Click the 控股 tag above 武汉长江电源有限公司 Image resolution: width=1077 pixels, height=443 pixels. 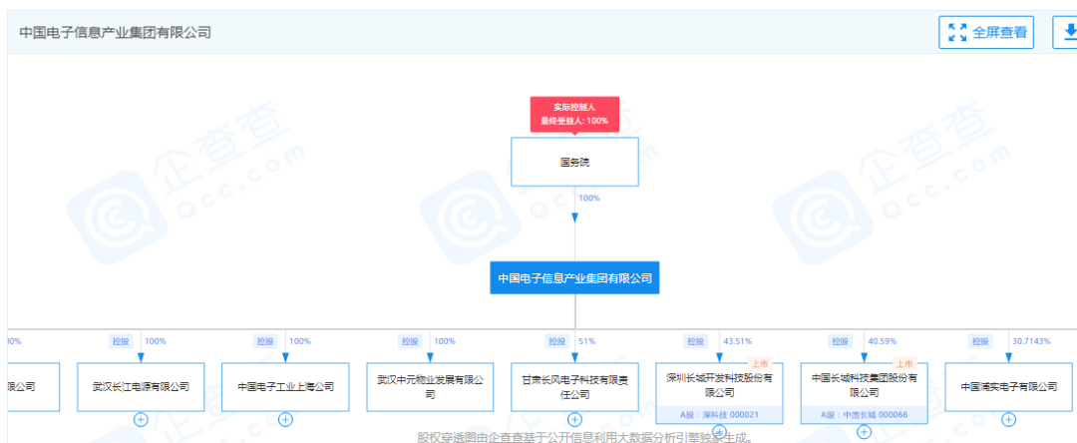coord(121,340)
